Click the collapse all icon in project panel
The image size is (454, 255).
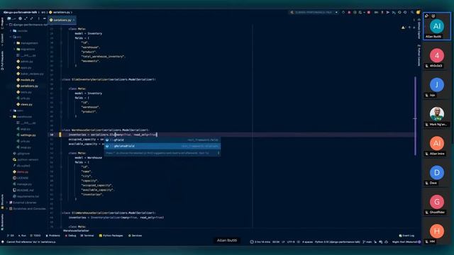pyautogui.click(x=31, y=18)
